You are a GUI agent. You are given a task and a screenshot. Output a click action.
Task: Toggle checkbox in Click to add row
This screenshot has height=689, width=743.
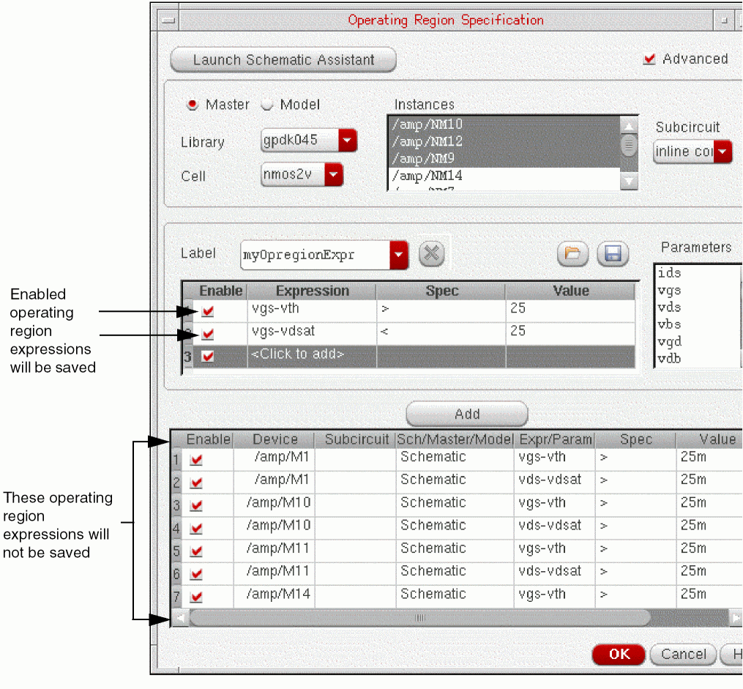(x=208, y=356)
